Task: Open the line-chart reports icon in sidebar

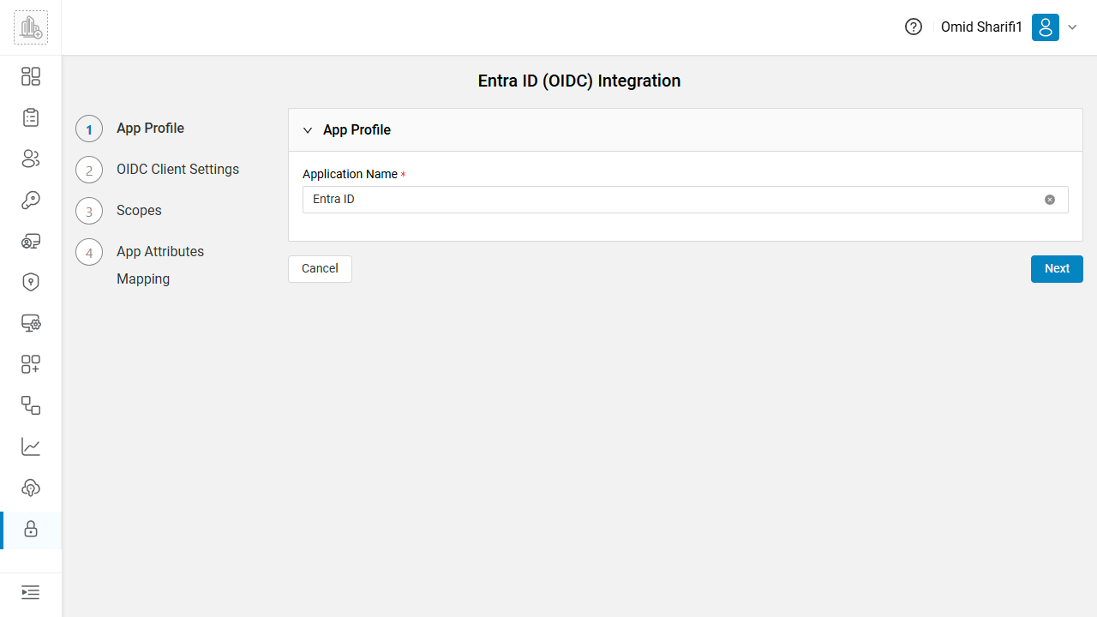Action: click(x=31, y=446)
